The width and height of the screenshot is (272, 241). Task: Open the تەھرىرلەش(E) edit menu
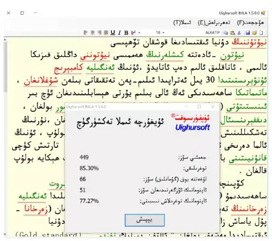(214, 23)
